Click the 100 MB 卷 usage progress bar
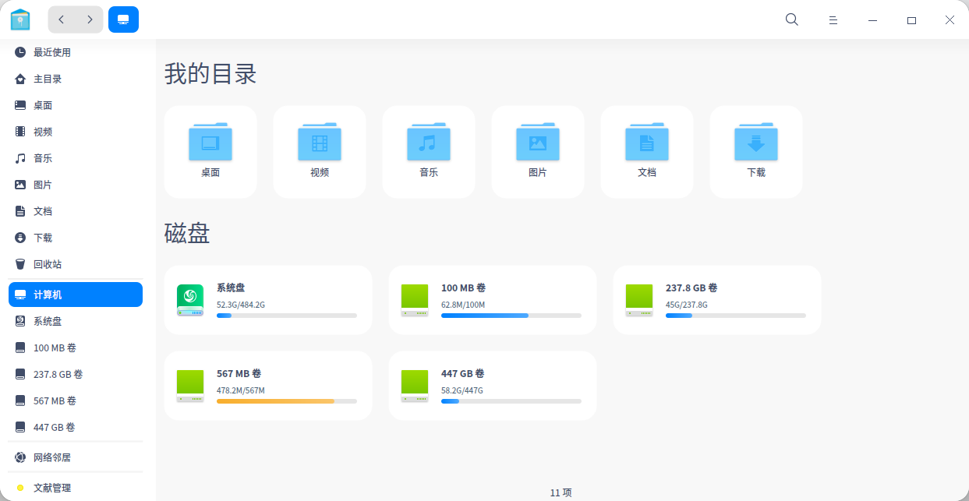This screenshot has width=969, height=501. tap(511, 316)
